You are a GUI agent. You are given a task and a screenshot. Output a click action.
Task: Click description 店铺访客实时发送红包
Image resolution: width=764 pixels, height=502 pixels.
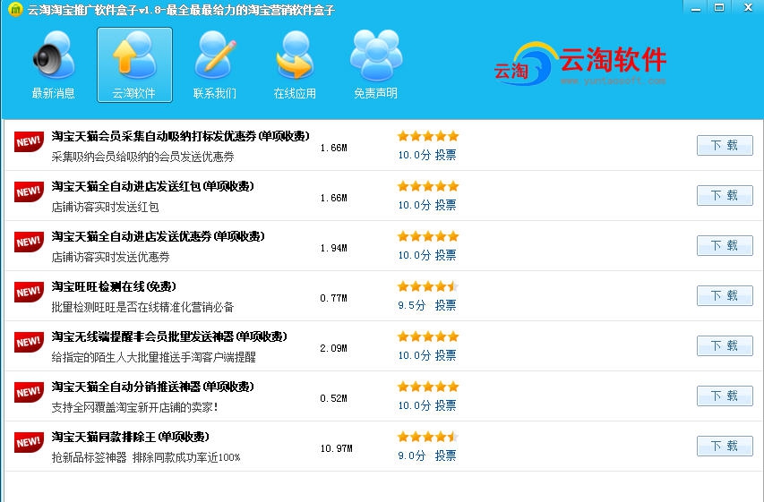point(106,207)
